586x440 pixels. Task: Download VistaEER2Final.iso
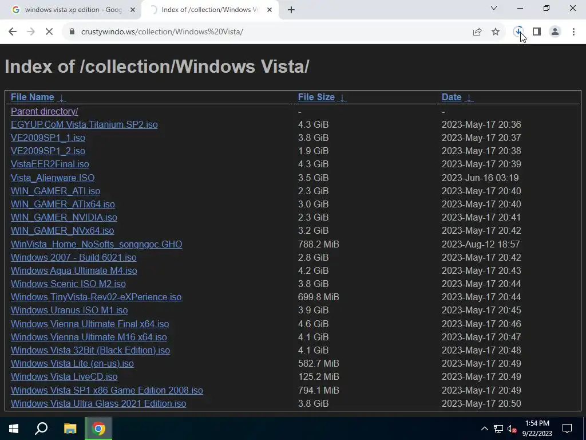pyautogui.click(x=50, y=164)
